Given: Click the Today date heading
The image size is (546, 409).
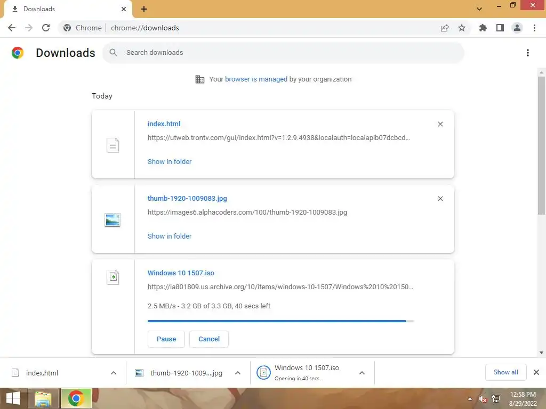Looking at the screenshot, I should (102, 96).
